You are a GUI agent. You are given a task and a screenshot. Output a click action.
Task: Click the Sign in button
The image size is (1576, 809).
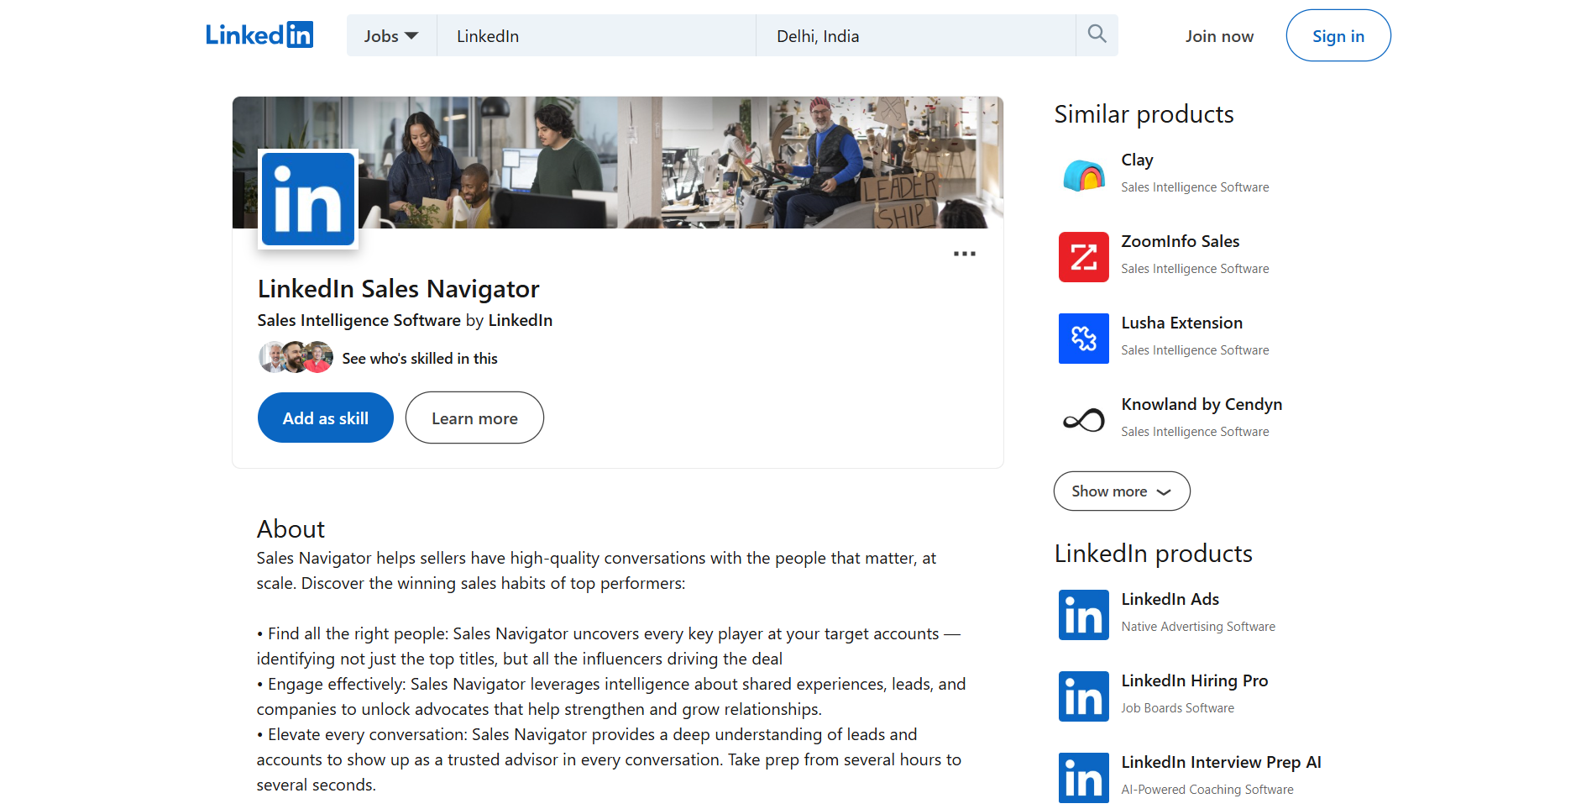pos(1338,35)
